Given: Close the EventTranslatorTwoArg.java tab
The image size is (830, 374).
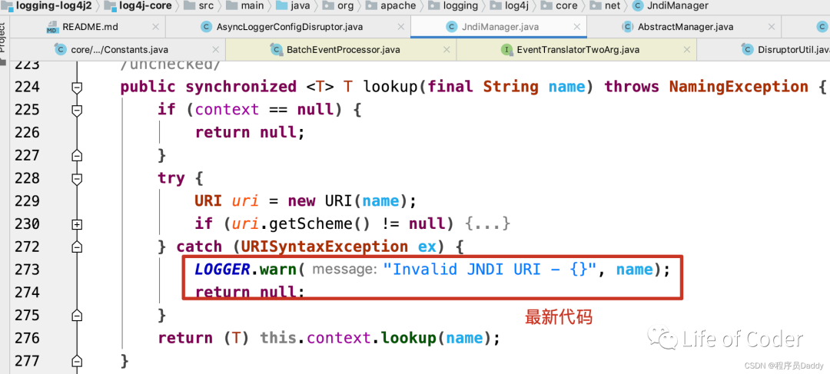Looking at the screenshot, I should point(686,50).
